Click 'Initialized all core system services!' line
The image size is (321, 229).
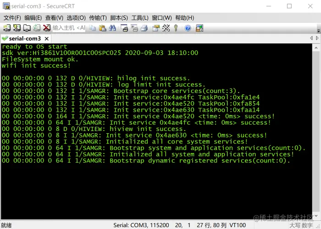[125, 142]
